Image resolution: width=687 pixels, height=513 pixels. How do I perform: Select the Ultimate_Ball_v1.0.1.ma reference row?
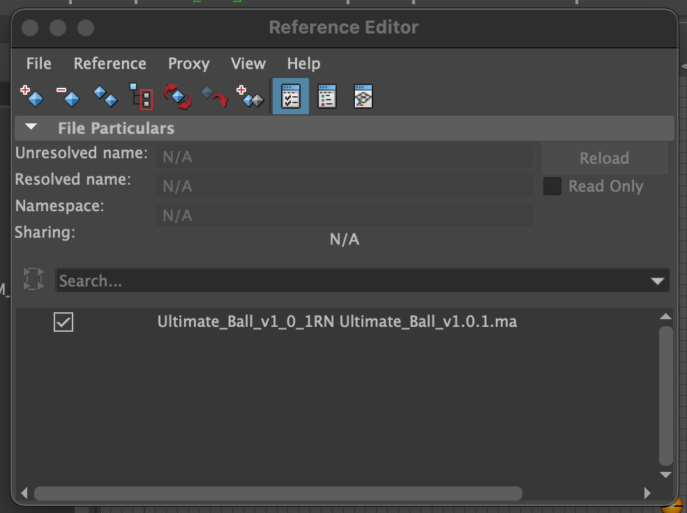(337, 322)
